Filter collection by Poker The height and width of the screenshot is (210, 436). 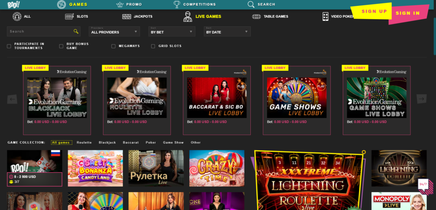tap(151, 143)
